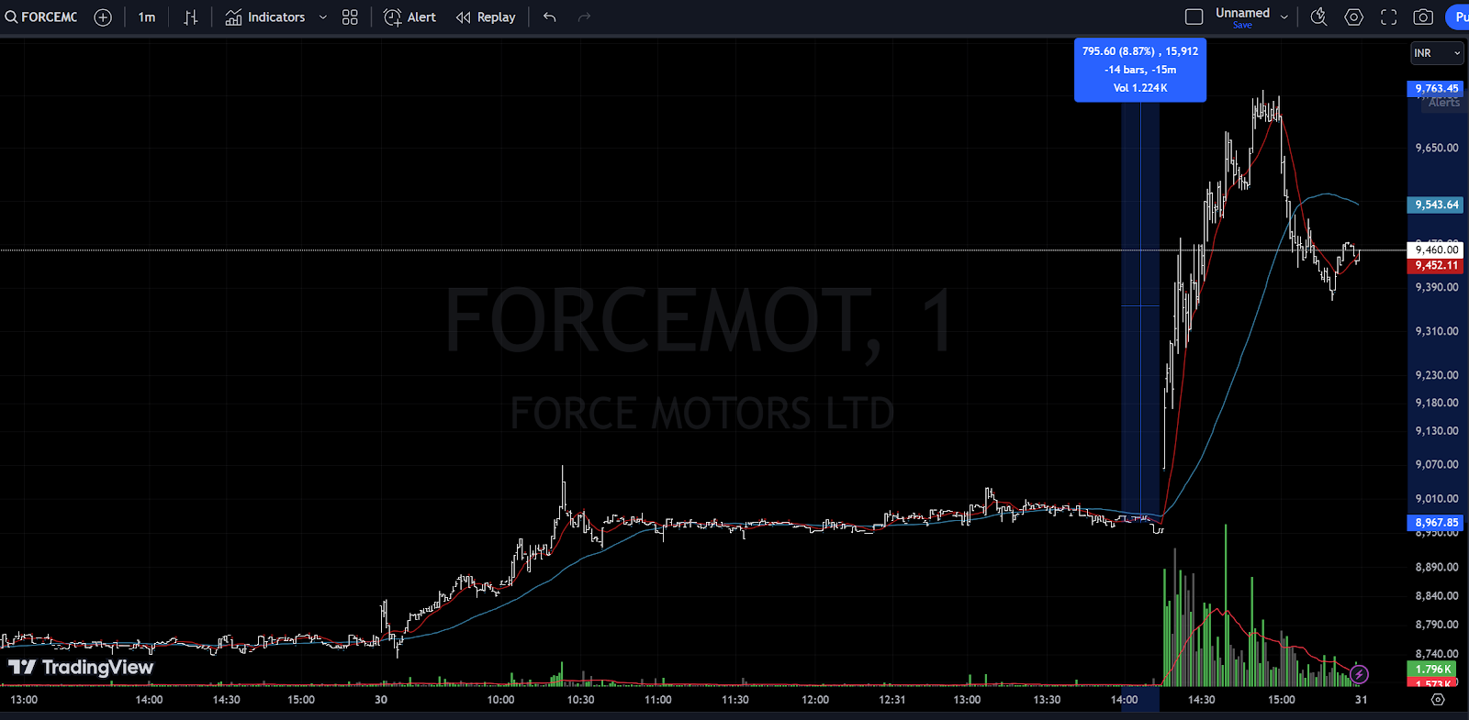The height and width of the screenshot is (720, 1469).
Task: Create a new Alert
Action: (409, 17)
